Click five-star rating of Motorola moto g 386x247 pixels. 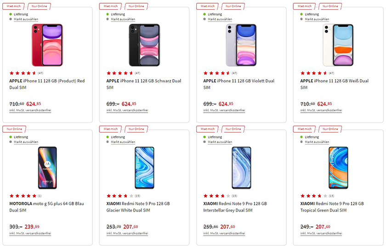click(x=23, y=196)
